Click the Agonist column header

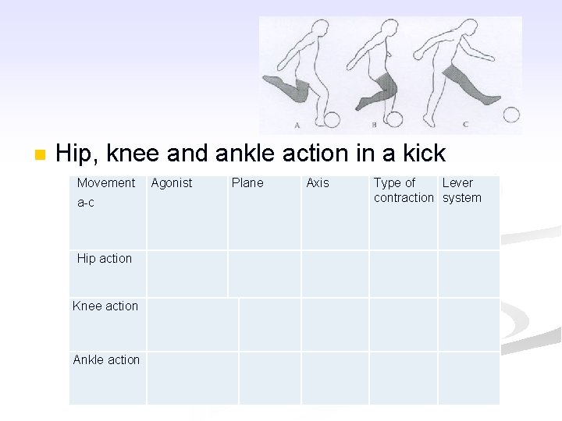click(x=172, y=183)
